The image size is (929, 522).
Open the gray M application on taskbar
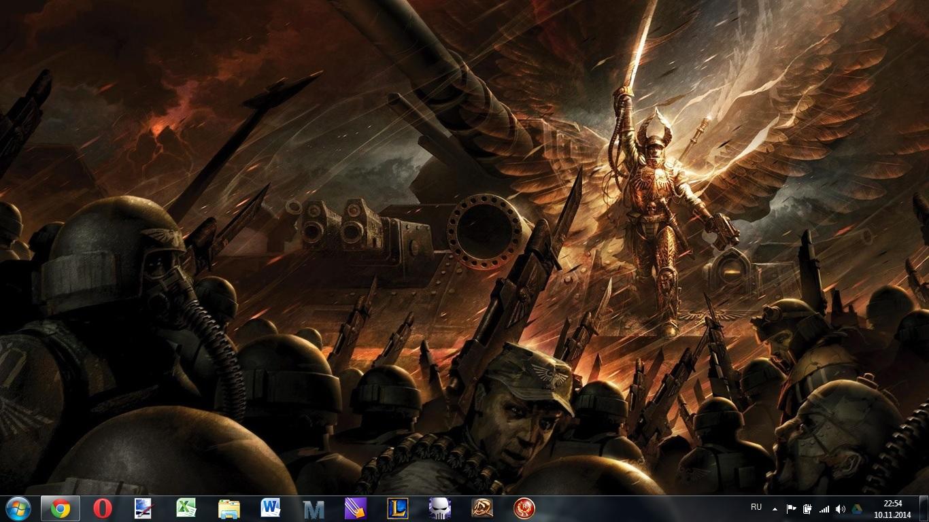[314, 508]
